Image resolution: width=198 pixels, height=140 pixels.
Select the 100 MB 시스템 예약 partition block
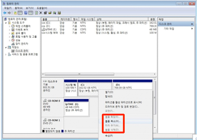click(x=70, y=88)
